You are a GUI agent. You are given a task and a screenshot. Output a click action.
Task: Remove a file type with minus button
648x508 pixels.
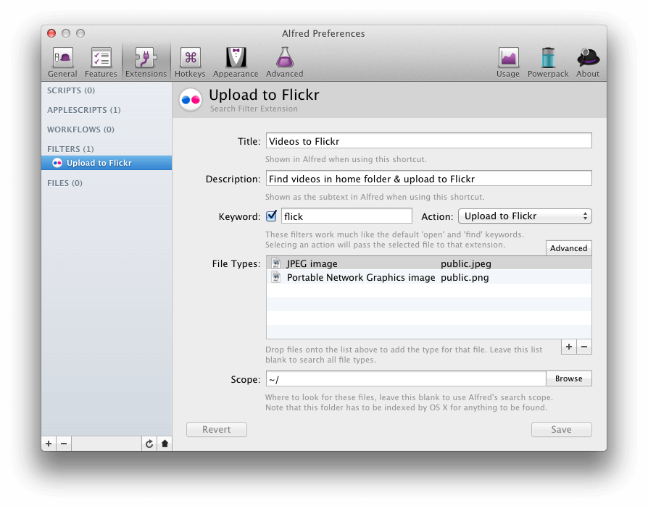(x=584, y=347)
